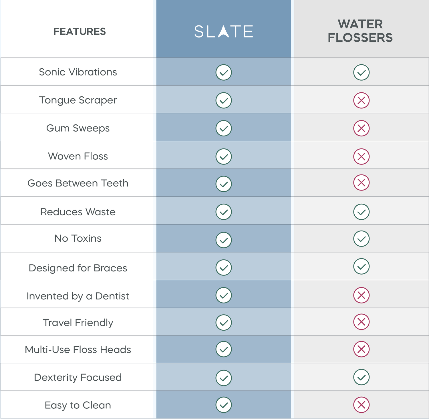Click Water Flossers' X for Goes Between Teeth
This screenshot has width=429, height=419.
[361, 182]
